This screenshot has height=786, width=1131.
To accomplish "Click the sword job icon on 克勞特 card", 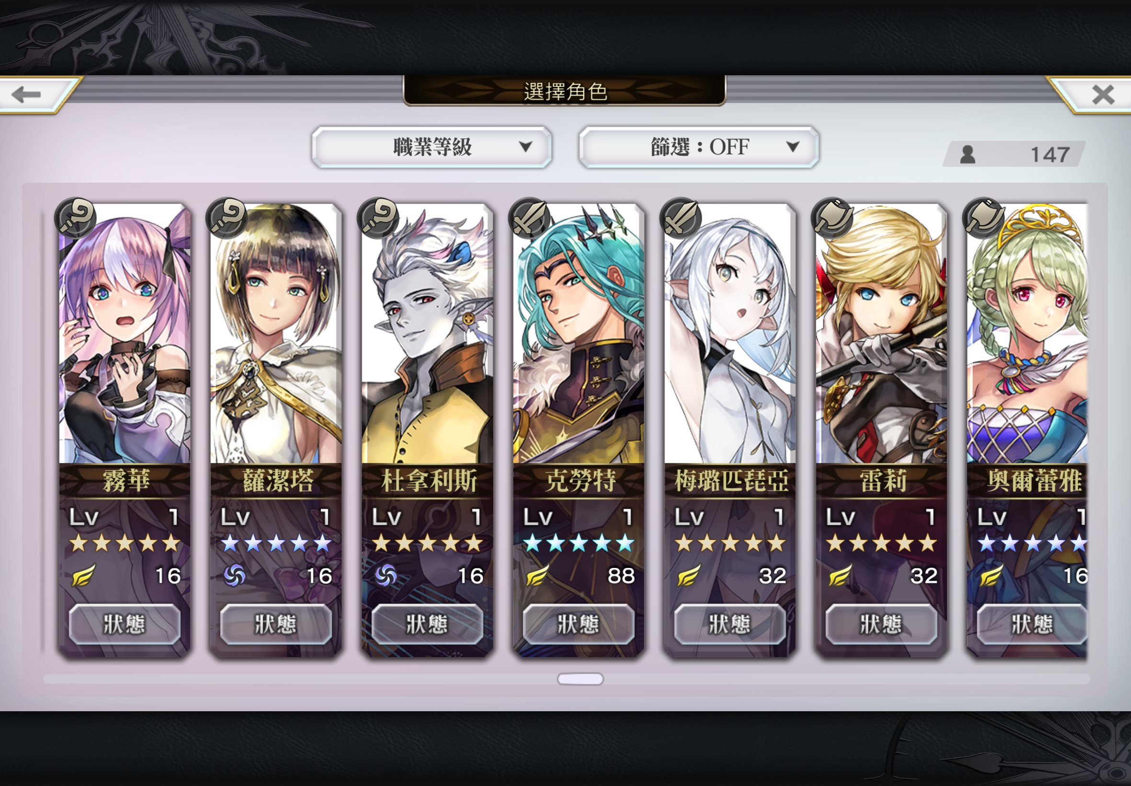I will coord(530,218).
